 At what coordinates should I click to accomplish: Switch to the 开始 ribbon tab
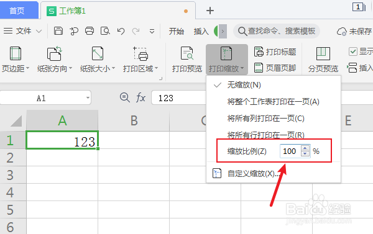coord(177,31)
